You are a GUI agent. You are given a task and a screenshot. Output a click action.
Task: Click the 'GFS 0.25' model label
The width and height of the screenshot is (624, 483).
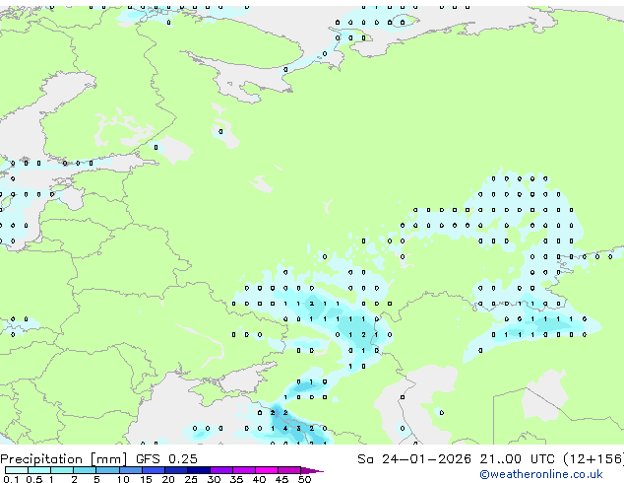click(166, 459)
